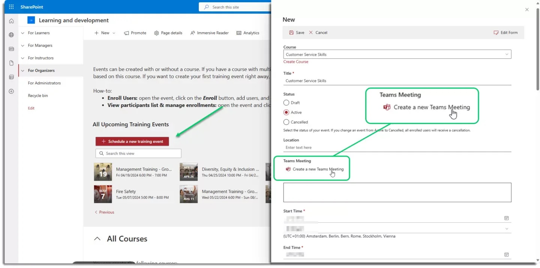Click the Create plus circle icon

click(x=11, y=91)
